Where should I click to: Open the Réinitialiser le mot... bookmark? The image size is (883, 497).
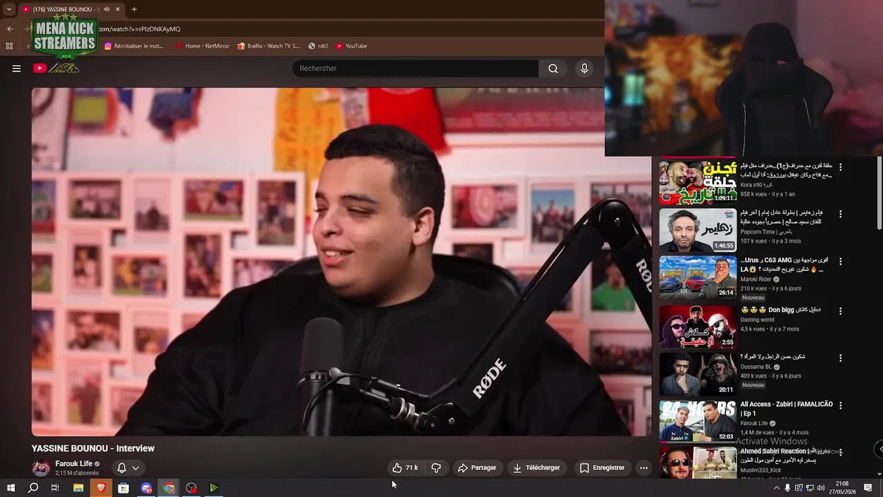click(134, 46)
